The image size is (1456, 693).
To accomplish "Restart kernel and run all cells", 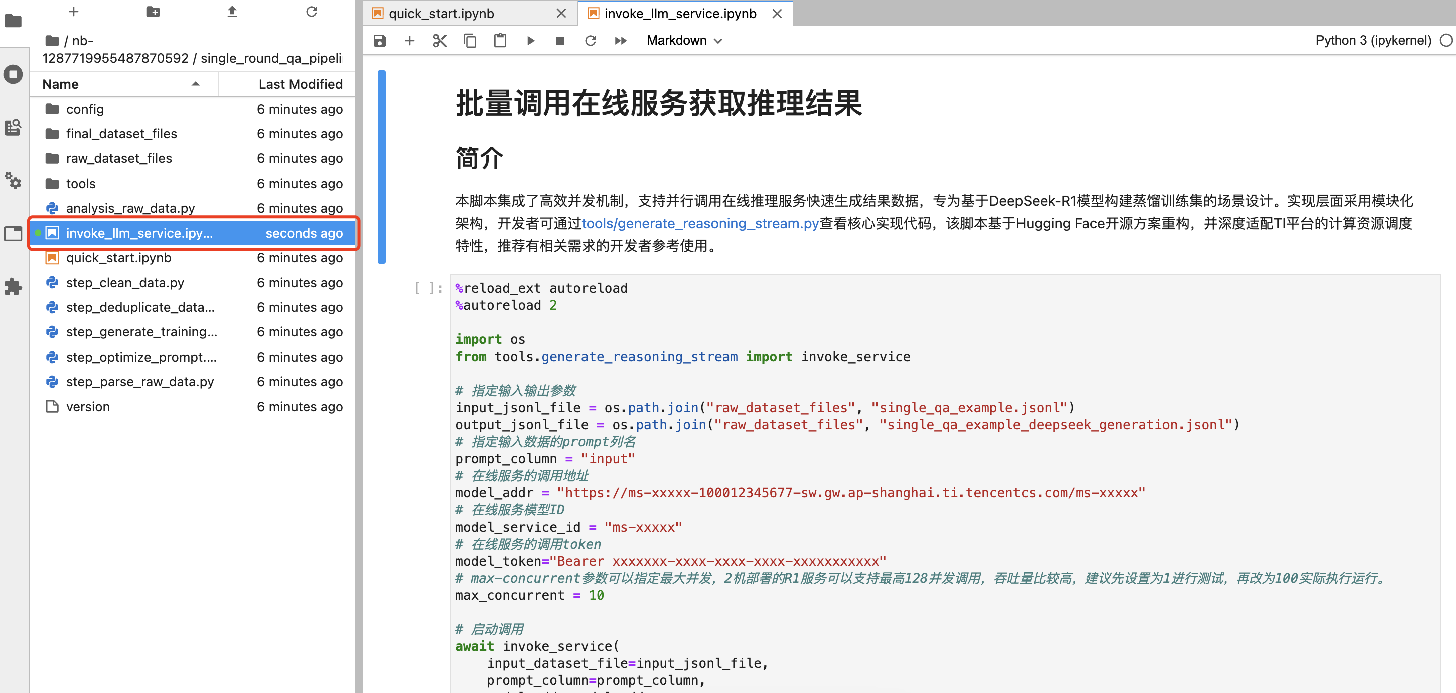I will tap(621, 41).
